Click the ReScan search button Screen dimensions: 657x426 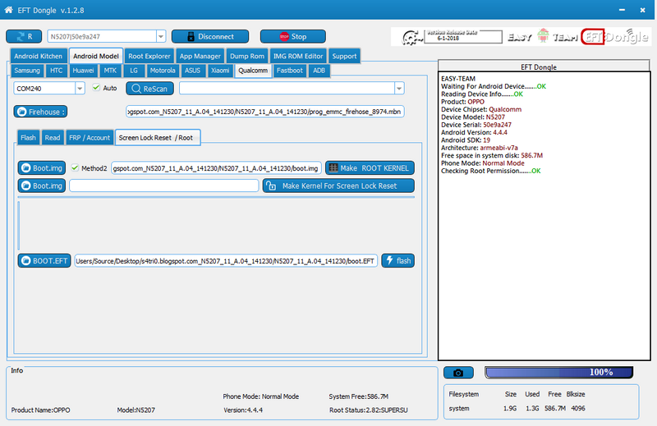point(149,89)
